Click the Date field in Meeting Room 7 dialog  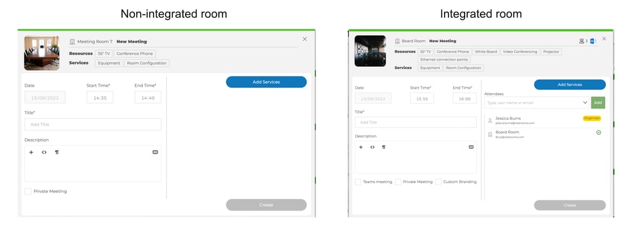[45, 98]
